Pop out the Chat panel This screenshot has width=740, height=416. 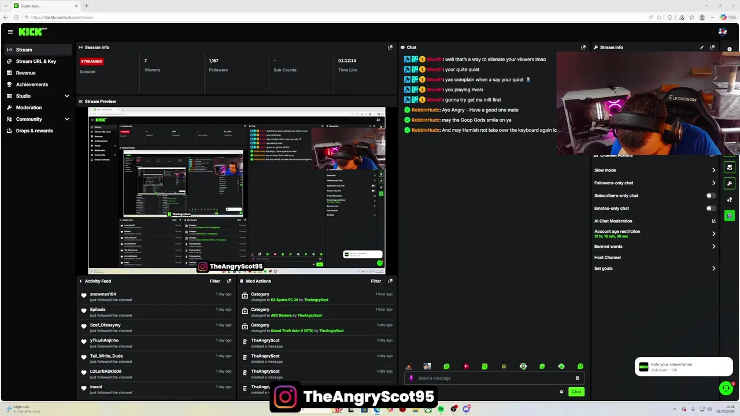click(x=583, y=47)
